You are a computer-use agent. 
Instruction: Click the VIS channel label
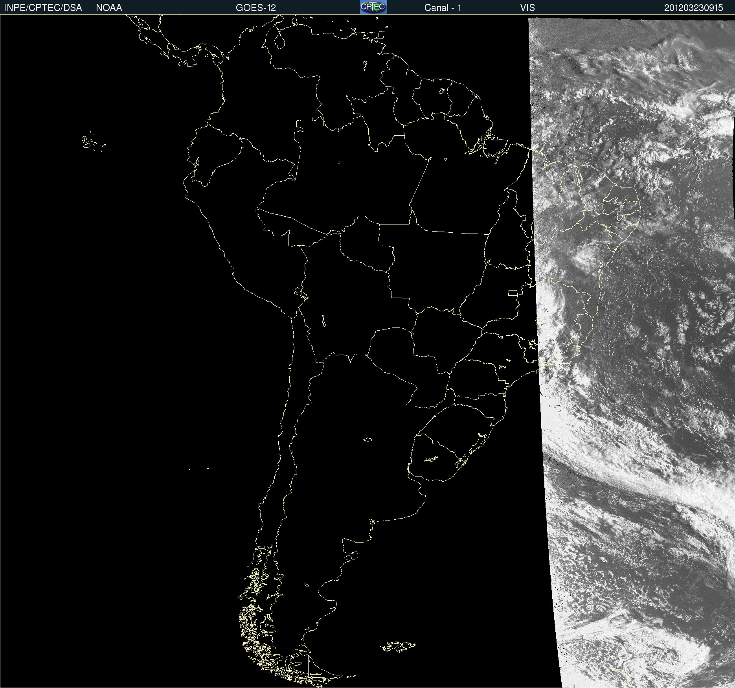click(x=527, y=8)
